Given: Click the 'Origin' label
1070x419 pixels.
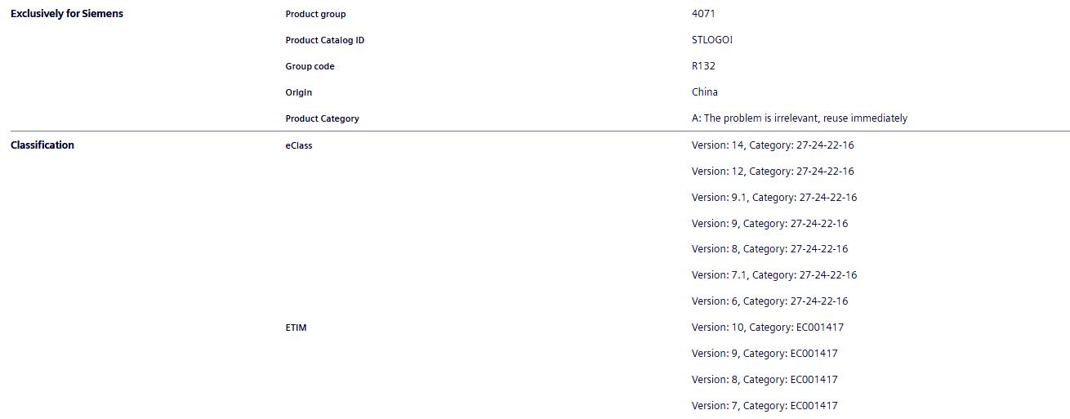Looking at the screenshot, I should (x=299, y=92).
